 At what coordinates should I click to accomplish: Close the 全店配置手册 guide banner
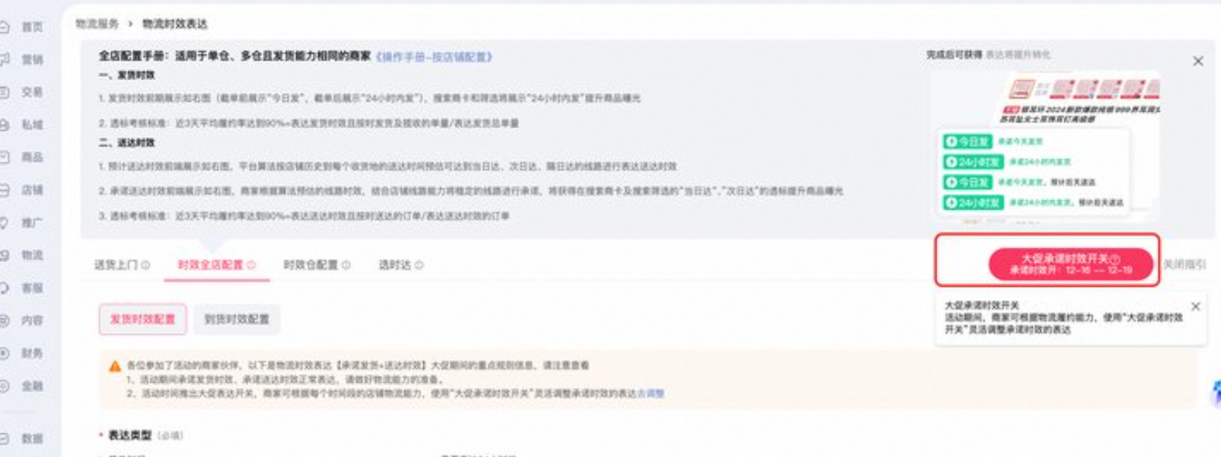pos(1198,61)
